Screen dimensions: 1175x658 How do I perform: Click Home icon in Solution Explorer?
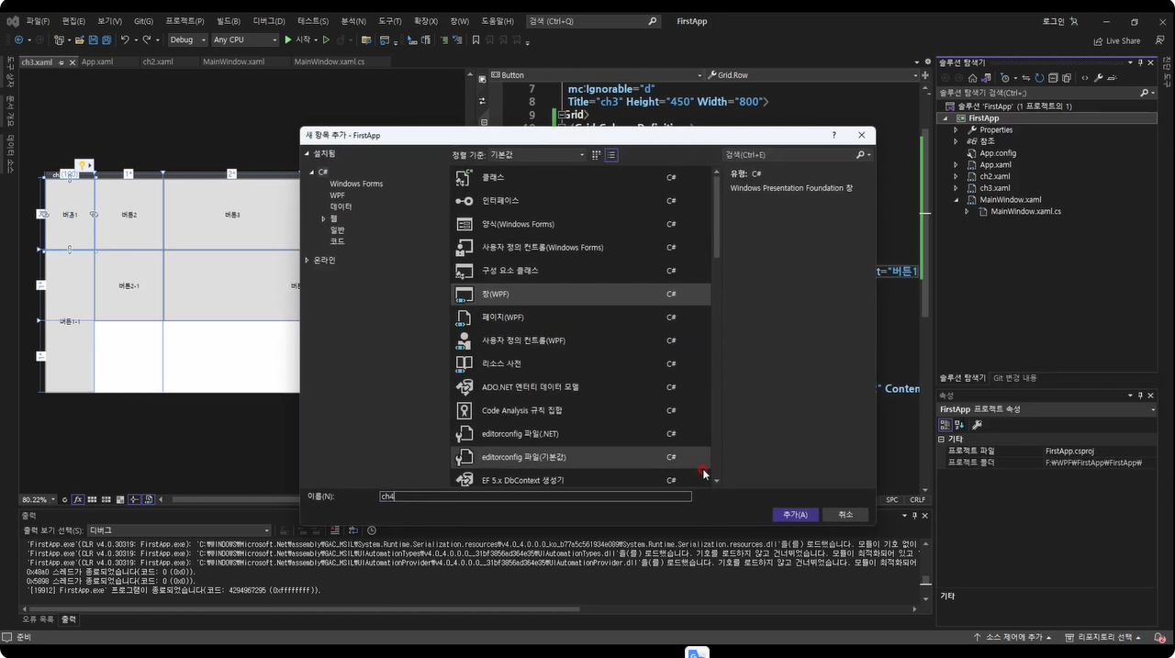[972, 78]
